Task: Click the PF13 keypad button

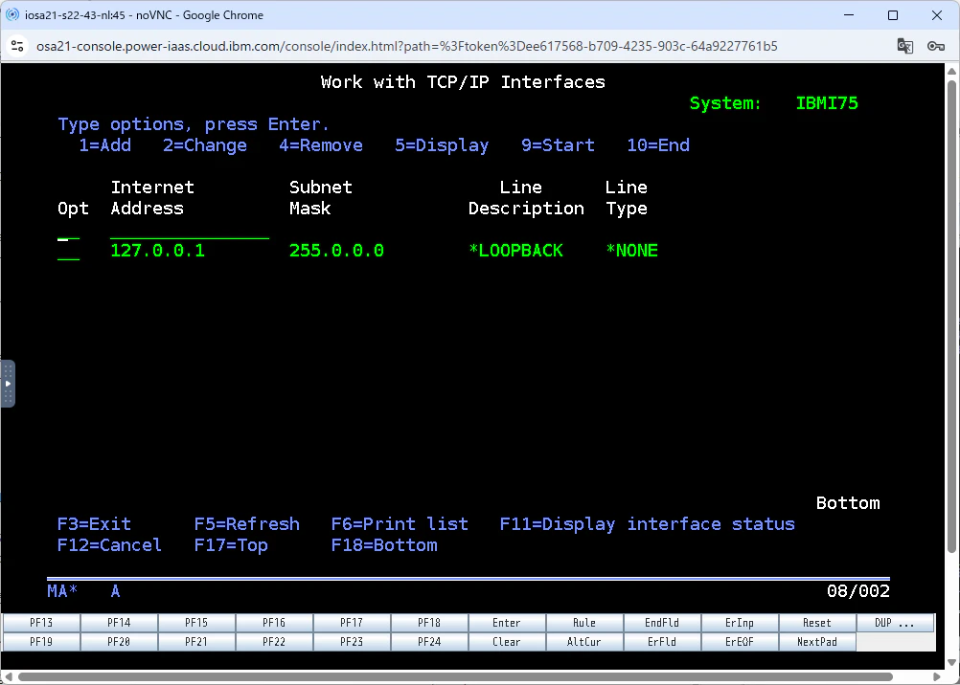Action: point(41,623)
